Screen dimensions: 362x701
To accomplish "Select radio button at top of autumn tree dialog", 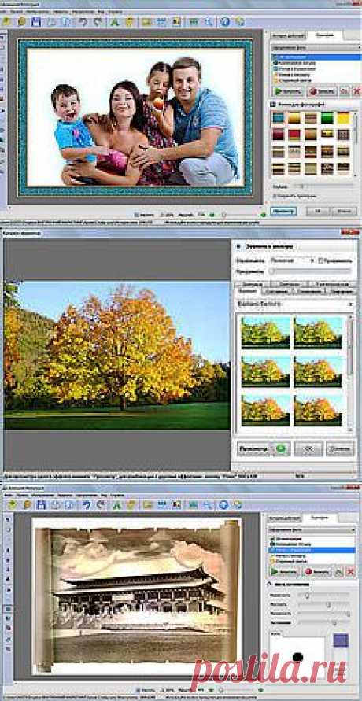I will click(238, 246).
